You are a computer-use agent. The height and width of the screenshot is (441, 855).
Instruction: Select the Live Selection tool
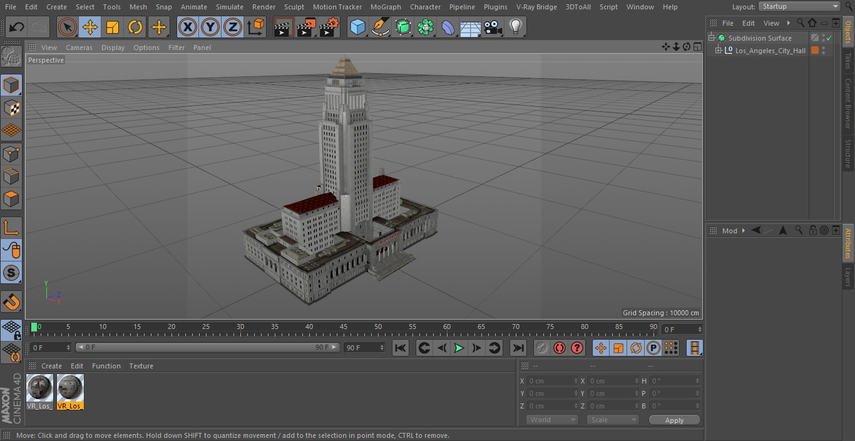tap(67, 27)
